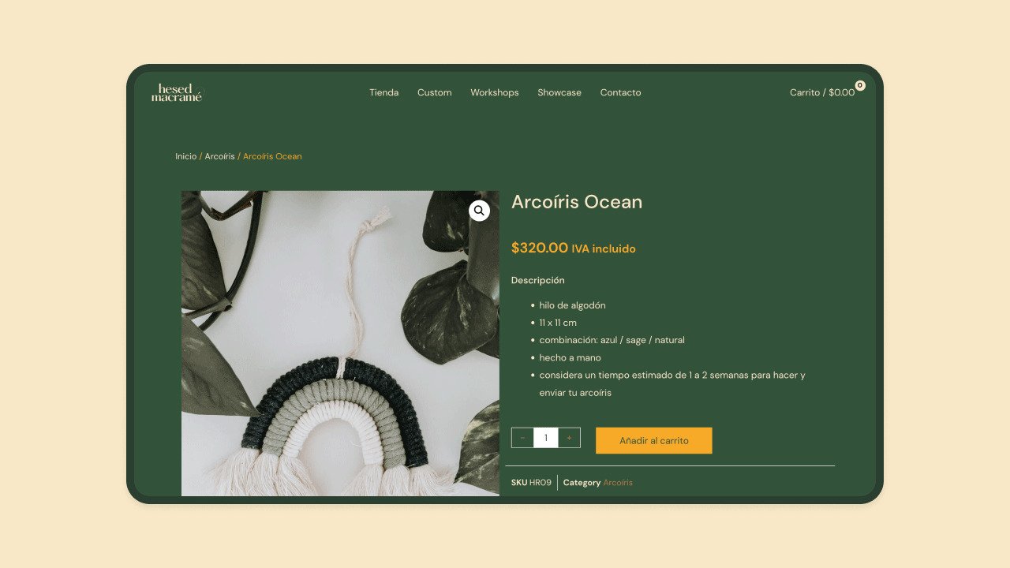
Task: Click the Descripción heading
Action: (538, 280)
